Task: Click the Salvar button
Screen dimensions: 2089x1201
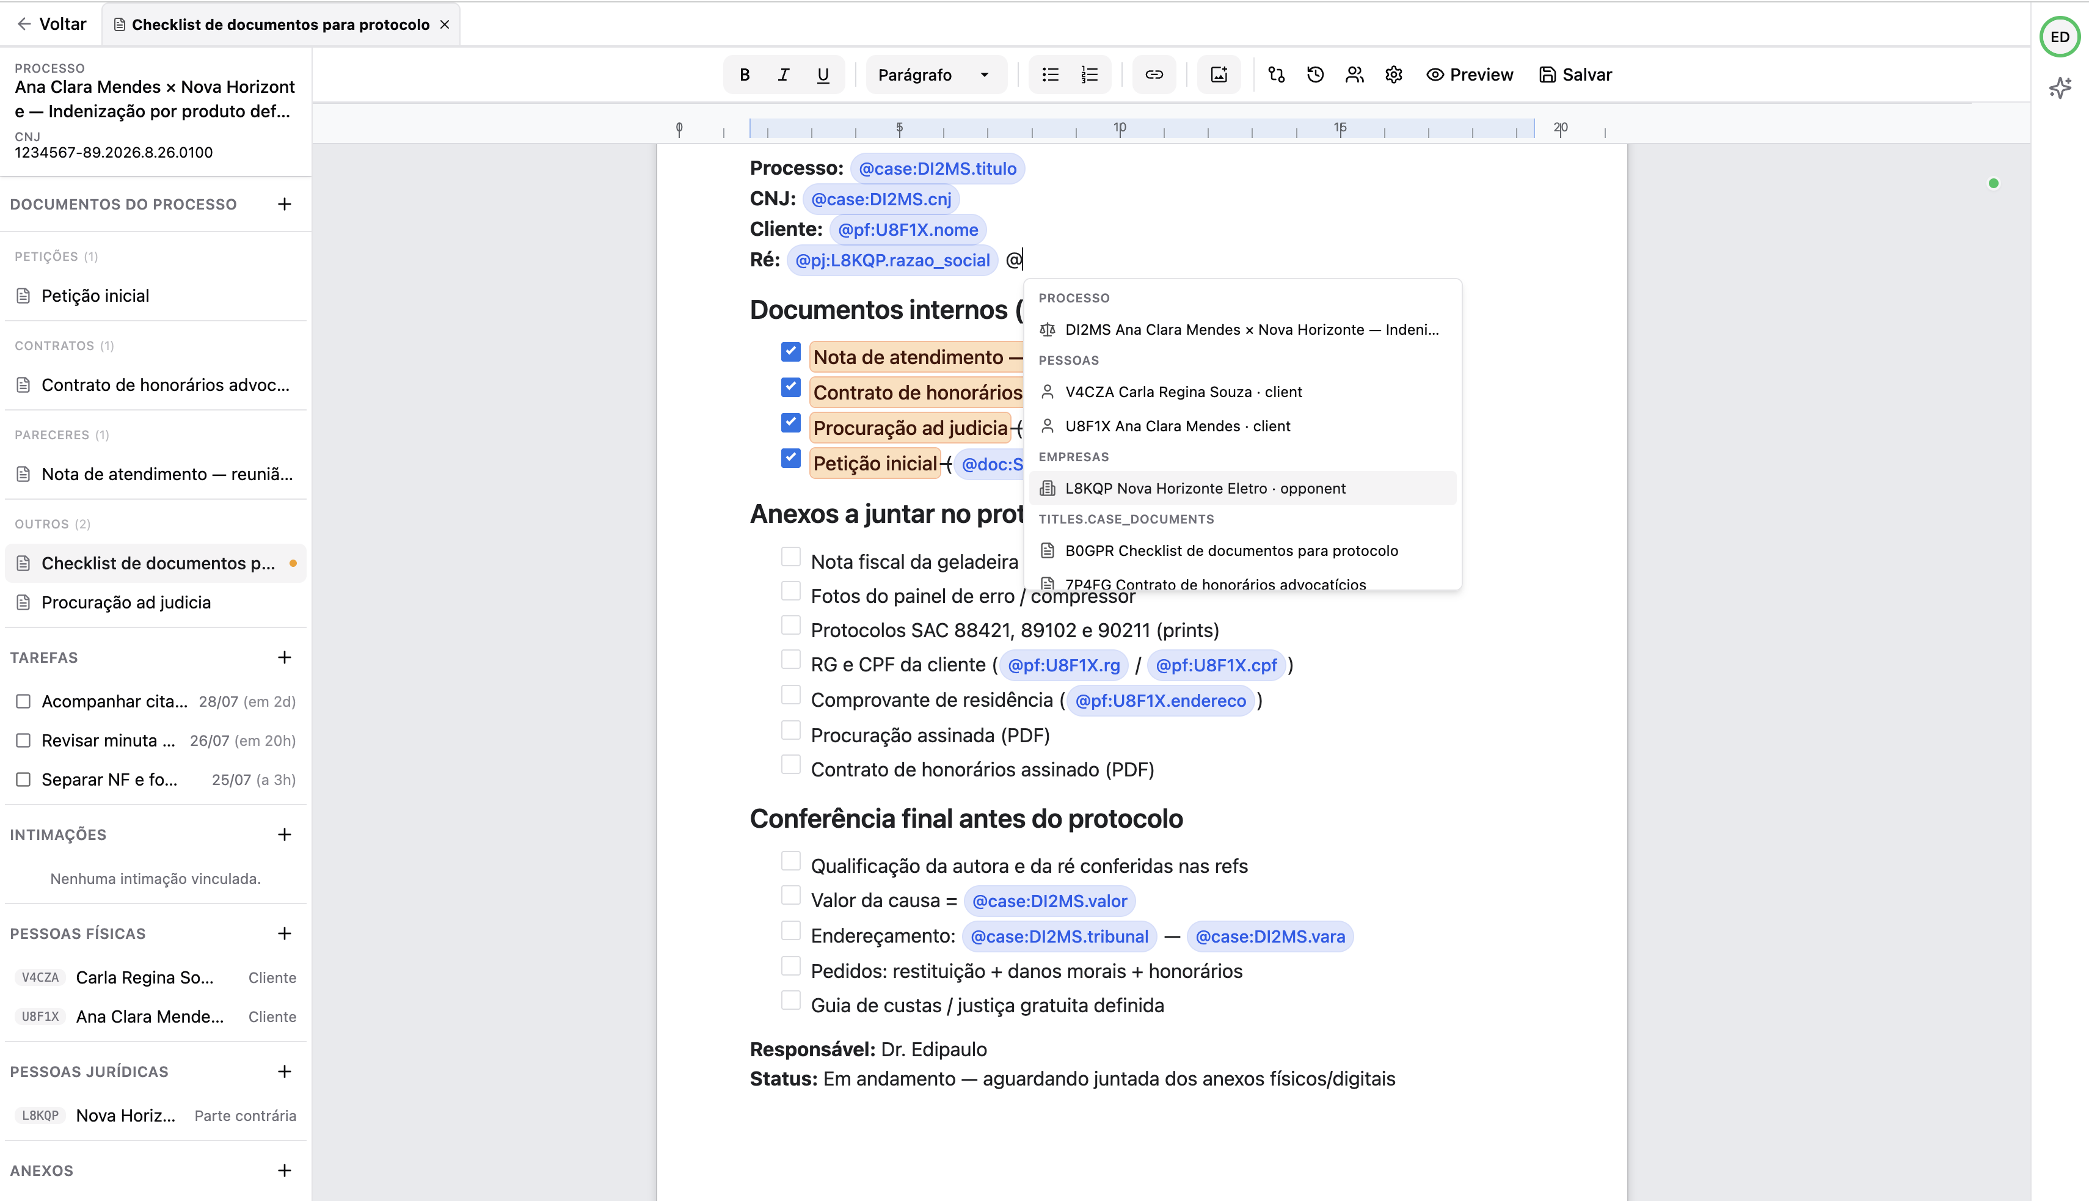Action: [1575, 75]
